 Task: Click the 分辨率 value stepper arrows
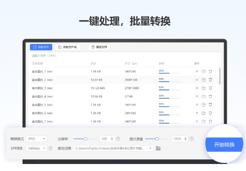pyautogui.click(x=112, y=139)
